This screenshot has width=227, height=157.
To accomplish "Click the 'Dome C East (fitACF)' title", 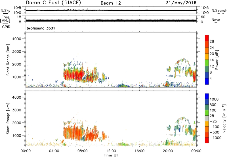I will tap(53, 3).
